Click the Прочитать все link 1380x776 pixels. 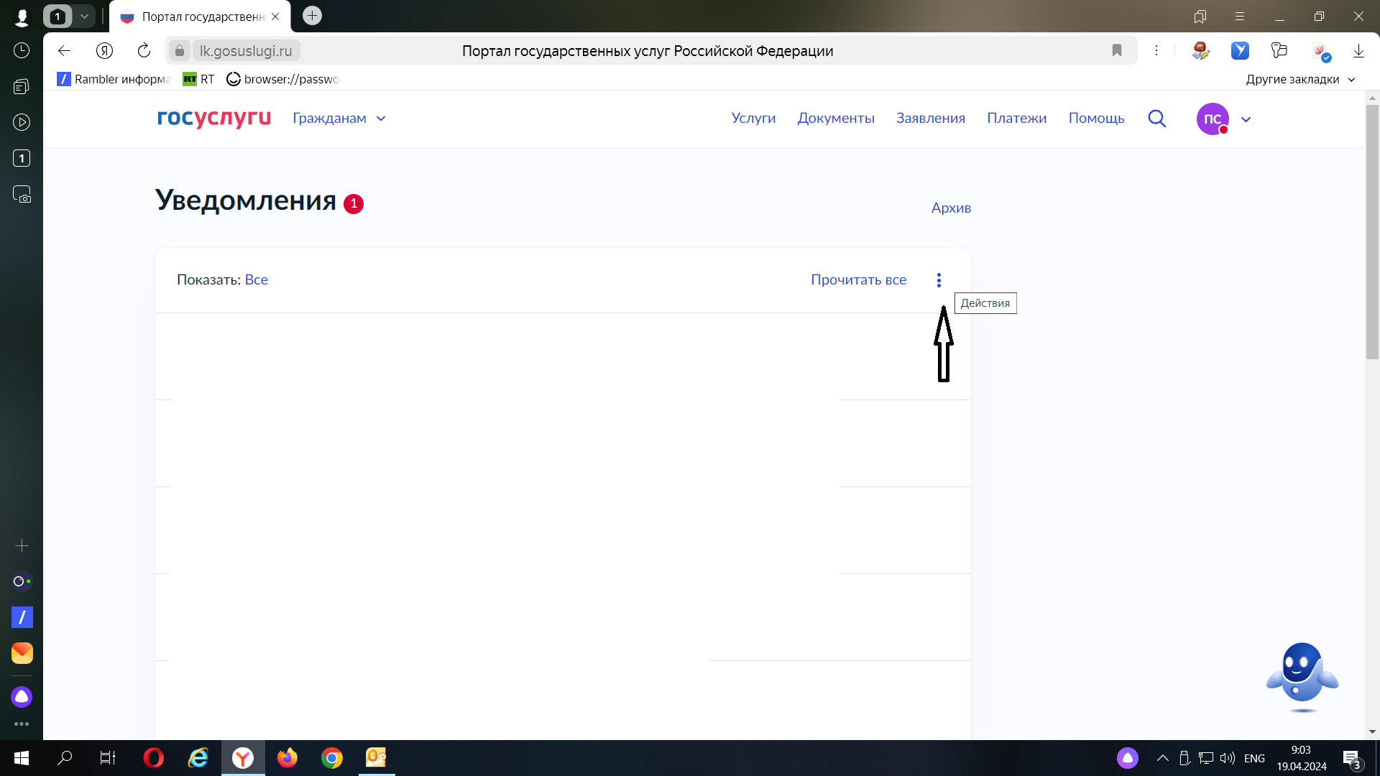tap(858, 280)
